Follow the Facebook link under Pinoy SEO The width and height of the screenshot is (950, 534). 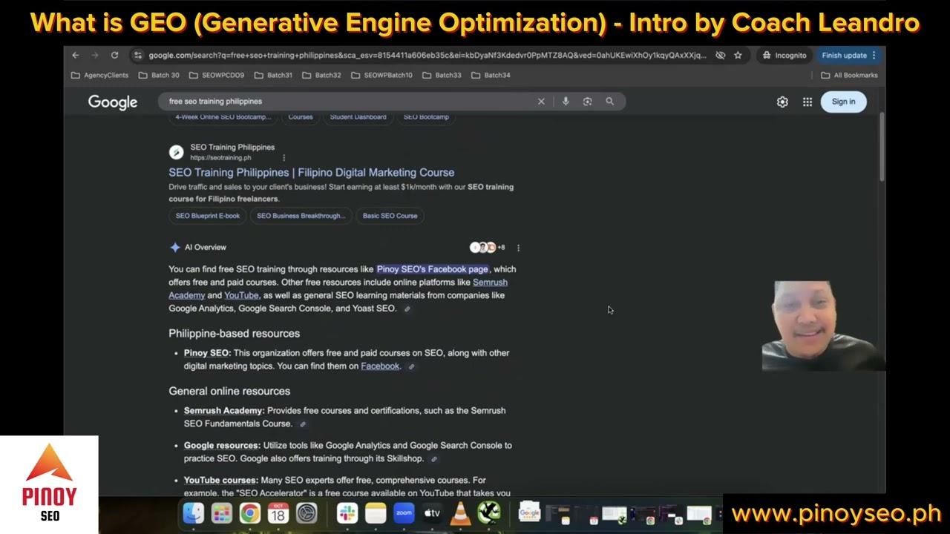pyautogui.click(x=380, y=366)
